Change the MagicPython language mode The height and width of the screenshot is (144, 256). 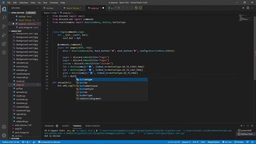[214, 142]
